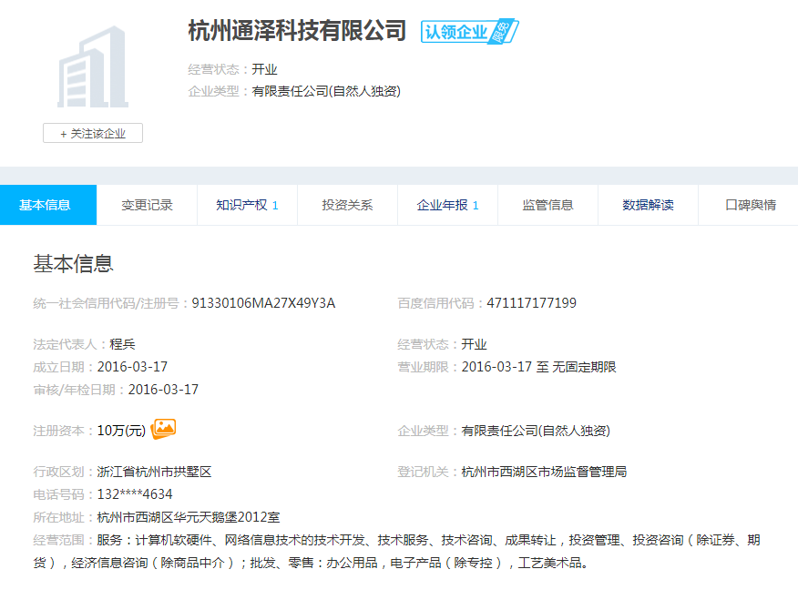View the 监管信息 tab
The image size is (798, 610).
click(547, 205)
